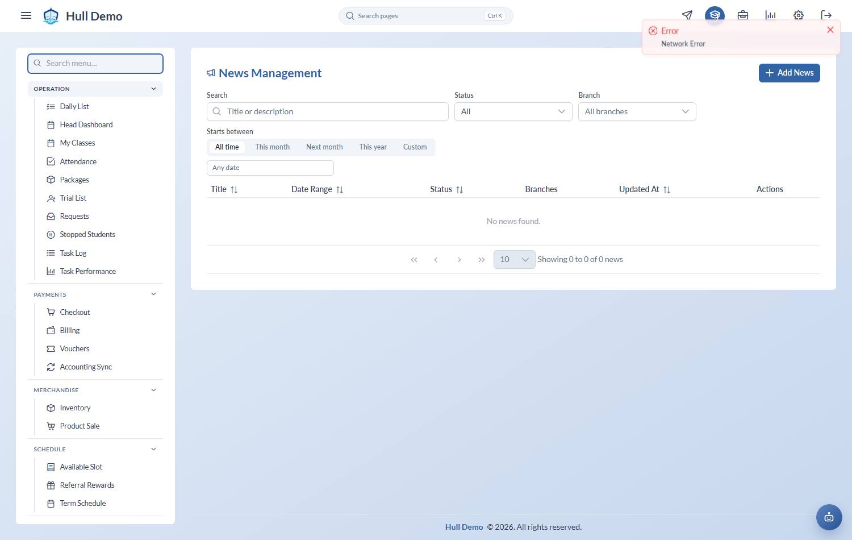Choose the 'This year' filter option
Screen dimensions: 852x540
pyautogui.click(x=373, y=147)
